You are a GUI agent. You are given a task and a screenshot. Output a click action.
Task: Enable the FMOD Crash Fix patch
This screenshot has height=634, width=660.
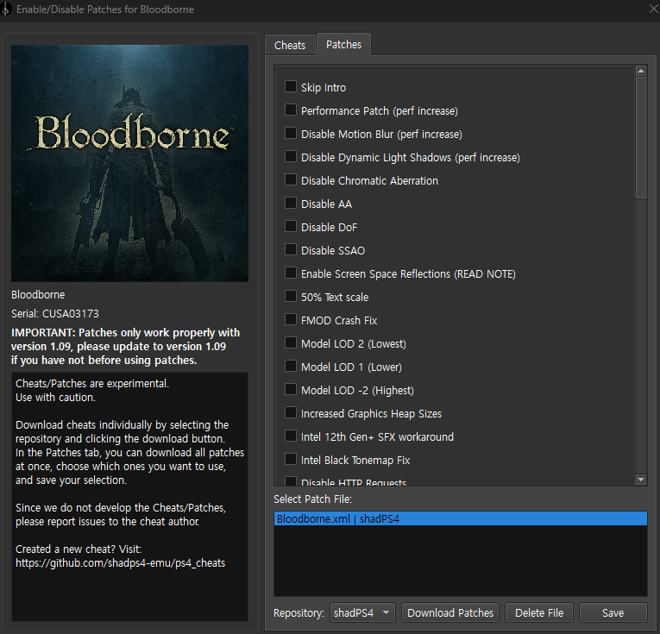click(291, 319)
